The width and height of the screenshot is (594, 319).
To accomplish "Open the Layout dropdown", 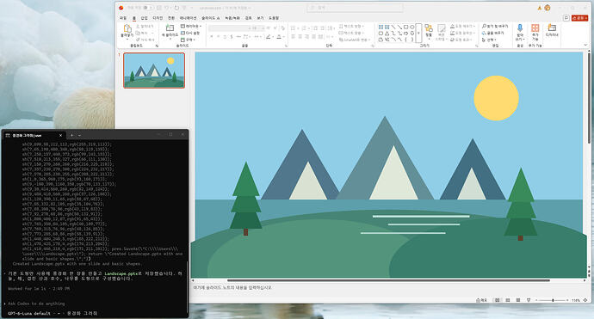I will (x=191, y=26).
